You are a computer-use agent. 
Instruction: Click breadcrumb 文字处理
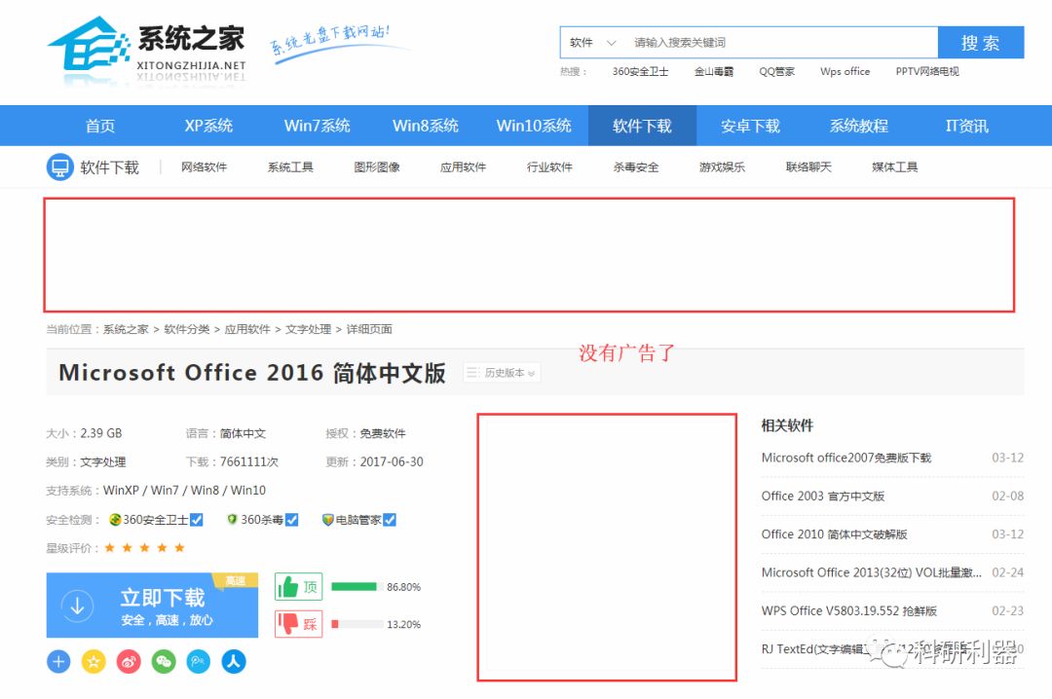pyautogui.click(x=308, y=329)
